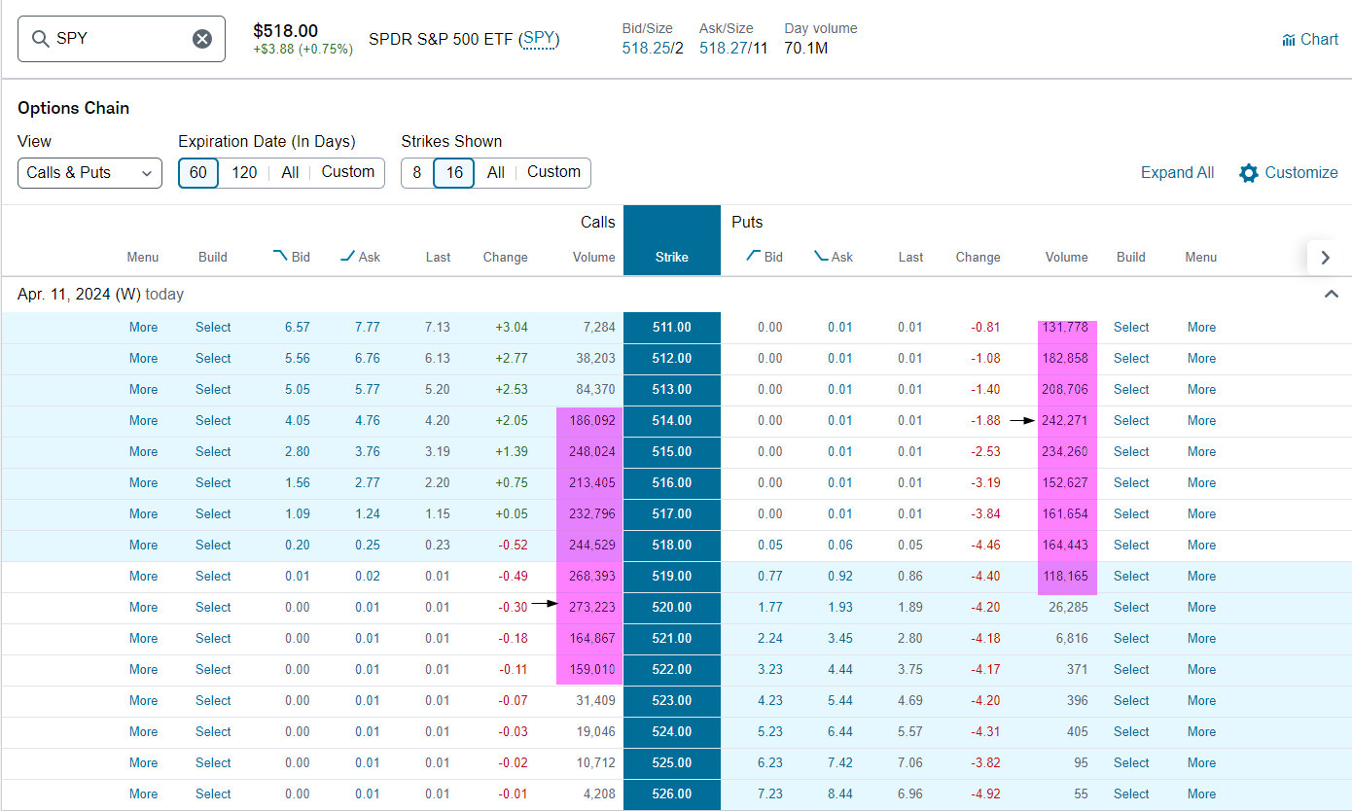1352x811 pixels.
Task: Open the Calls & Puts view dropdown
Action: coord(89,173)
